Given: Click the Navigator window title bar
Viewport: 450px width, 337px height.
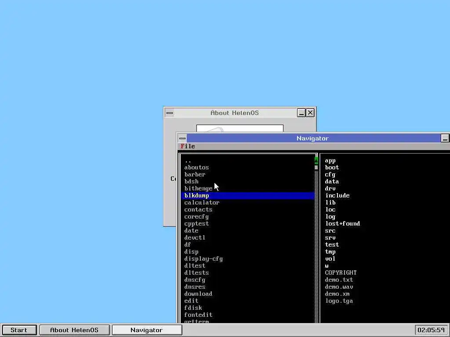Looking at the screenshot, I should (313, 138).
